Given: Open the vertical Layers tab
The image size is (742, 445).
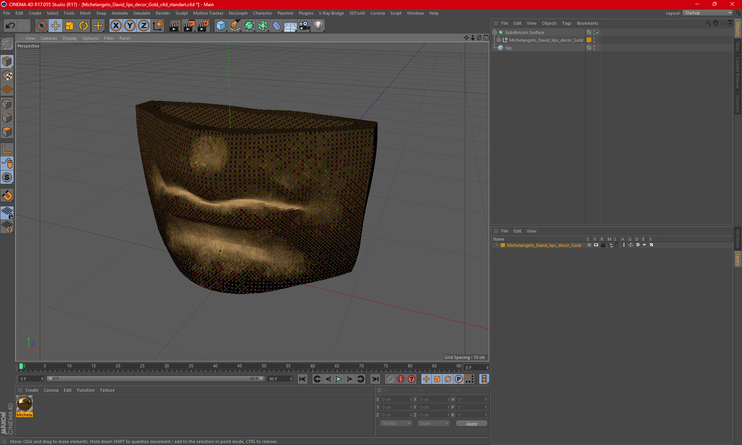Looking at the screenshot, I should (x=738, y=259).
